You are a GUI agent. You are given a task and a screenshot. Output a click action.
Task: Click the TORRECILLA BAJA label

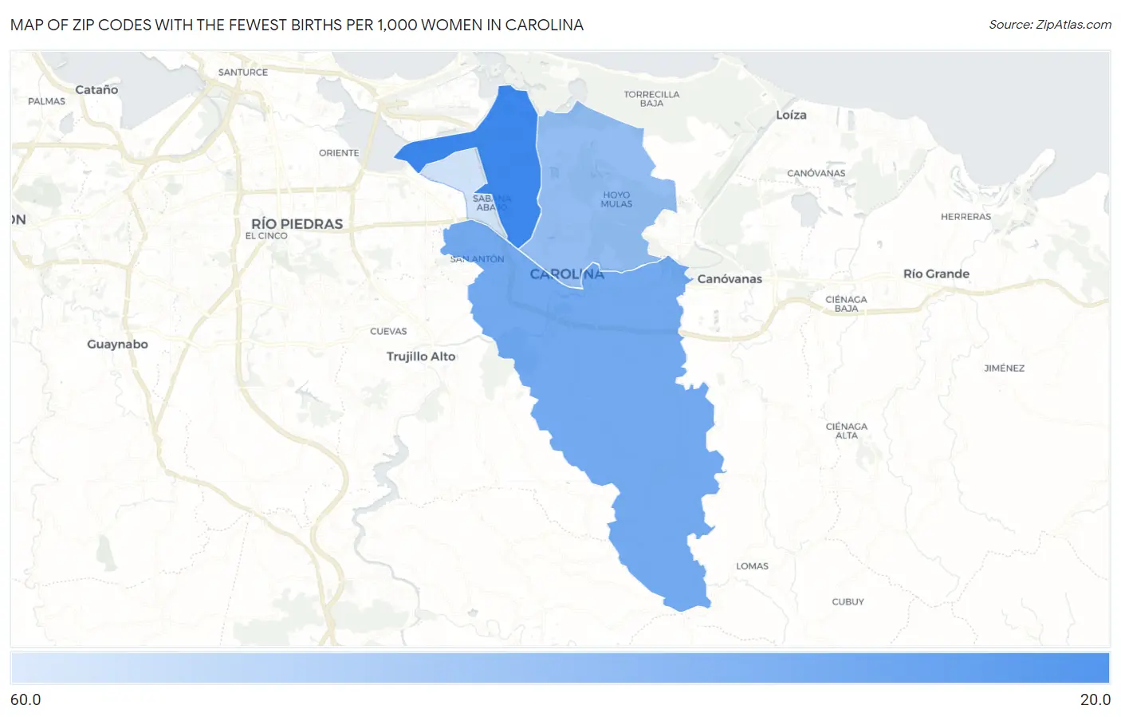pos(651,99)
